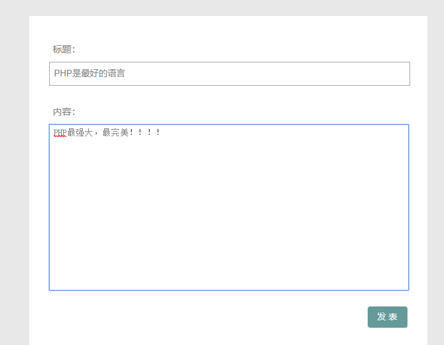The height and width of the screenshot is (345, 444).
Task: Click the comma in the content text
Action: [x=96, y=134]
